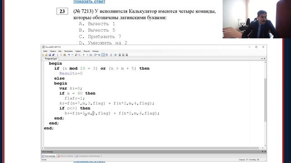The width and height of the screenshot is (291, 163).
Task: Create a new file with the toolbar icon
Action: tap(43, 55)
